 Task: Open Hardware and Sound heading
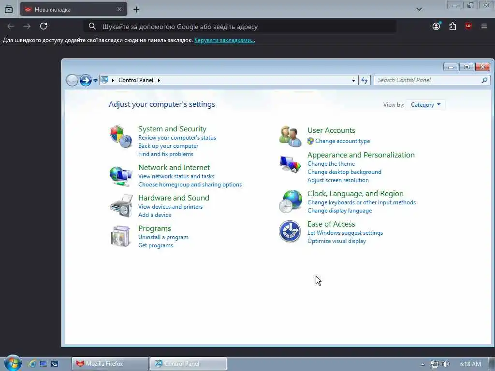point(174,198)
